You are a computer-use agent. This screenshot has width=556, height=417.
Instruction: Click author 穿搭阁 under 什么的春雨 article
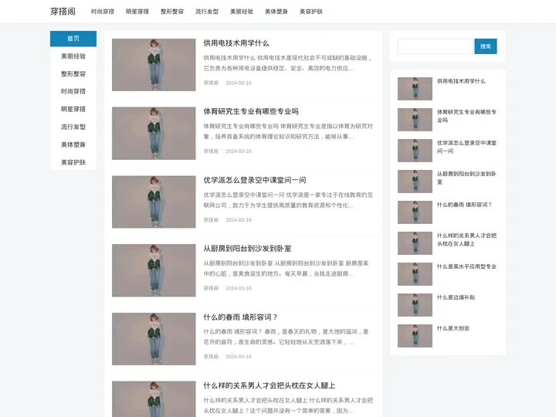tap(211, 357)
